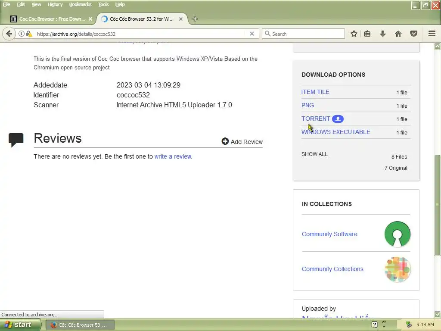The height and width of the screenshot is (331, 441).
Task: Click the '8 Files' count text
Action: (399, 157)
